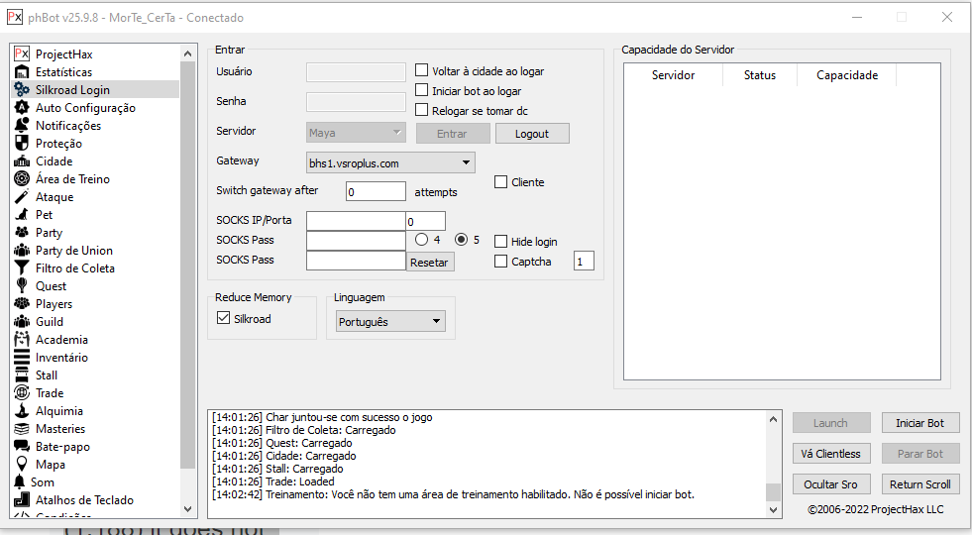This screenshot has height=535, width=972.
Task: Open the Proteção shield icon
Action: [x=22, y=144]
